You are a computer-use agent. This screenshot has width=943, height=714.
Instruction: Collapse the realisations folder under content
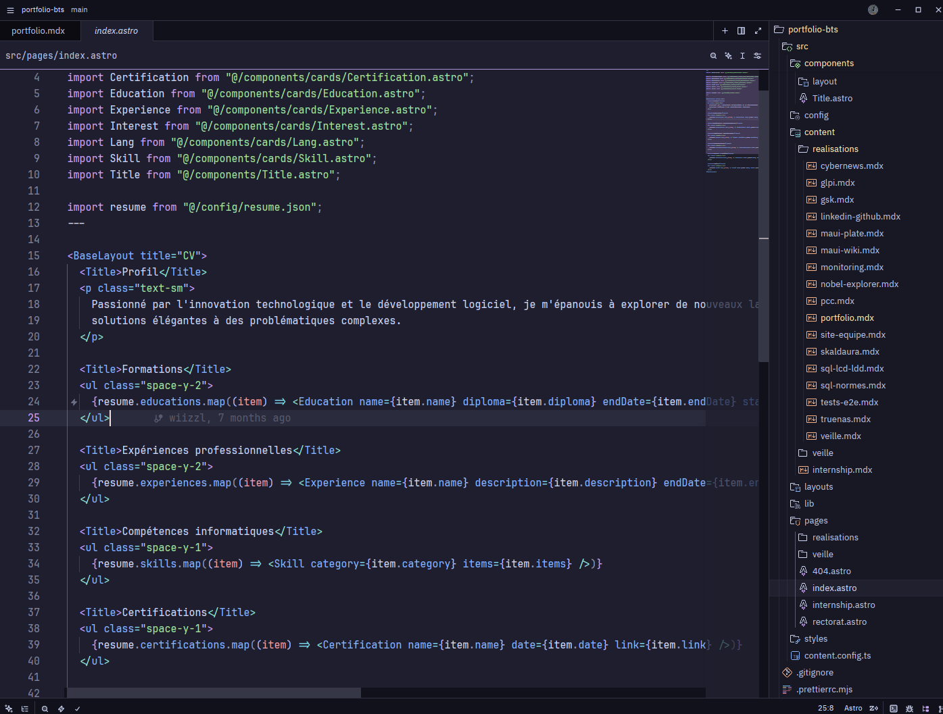click(x=835, y=149)
